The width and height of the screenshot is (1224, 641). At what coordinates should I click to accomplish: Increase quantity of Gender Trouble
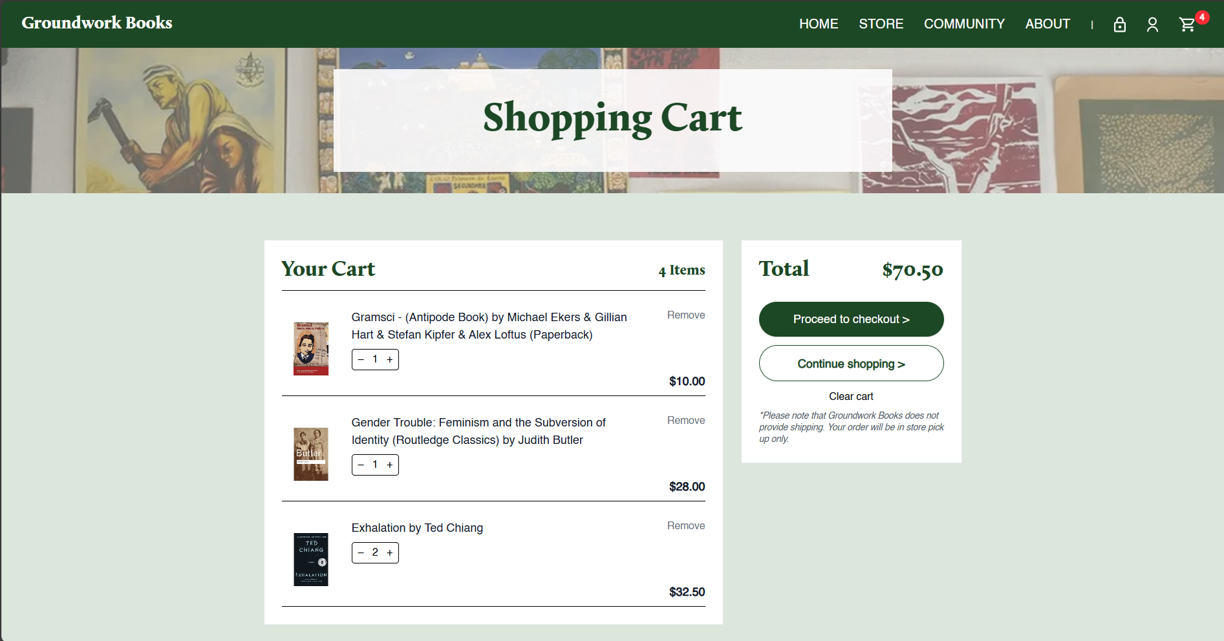390,465
